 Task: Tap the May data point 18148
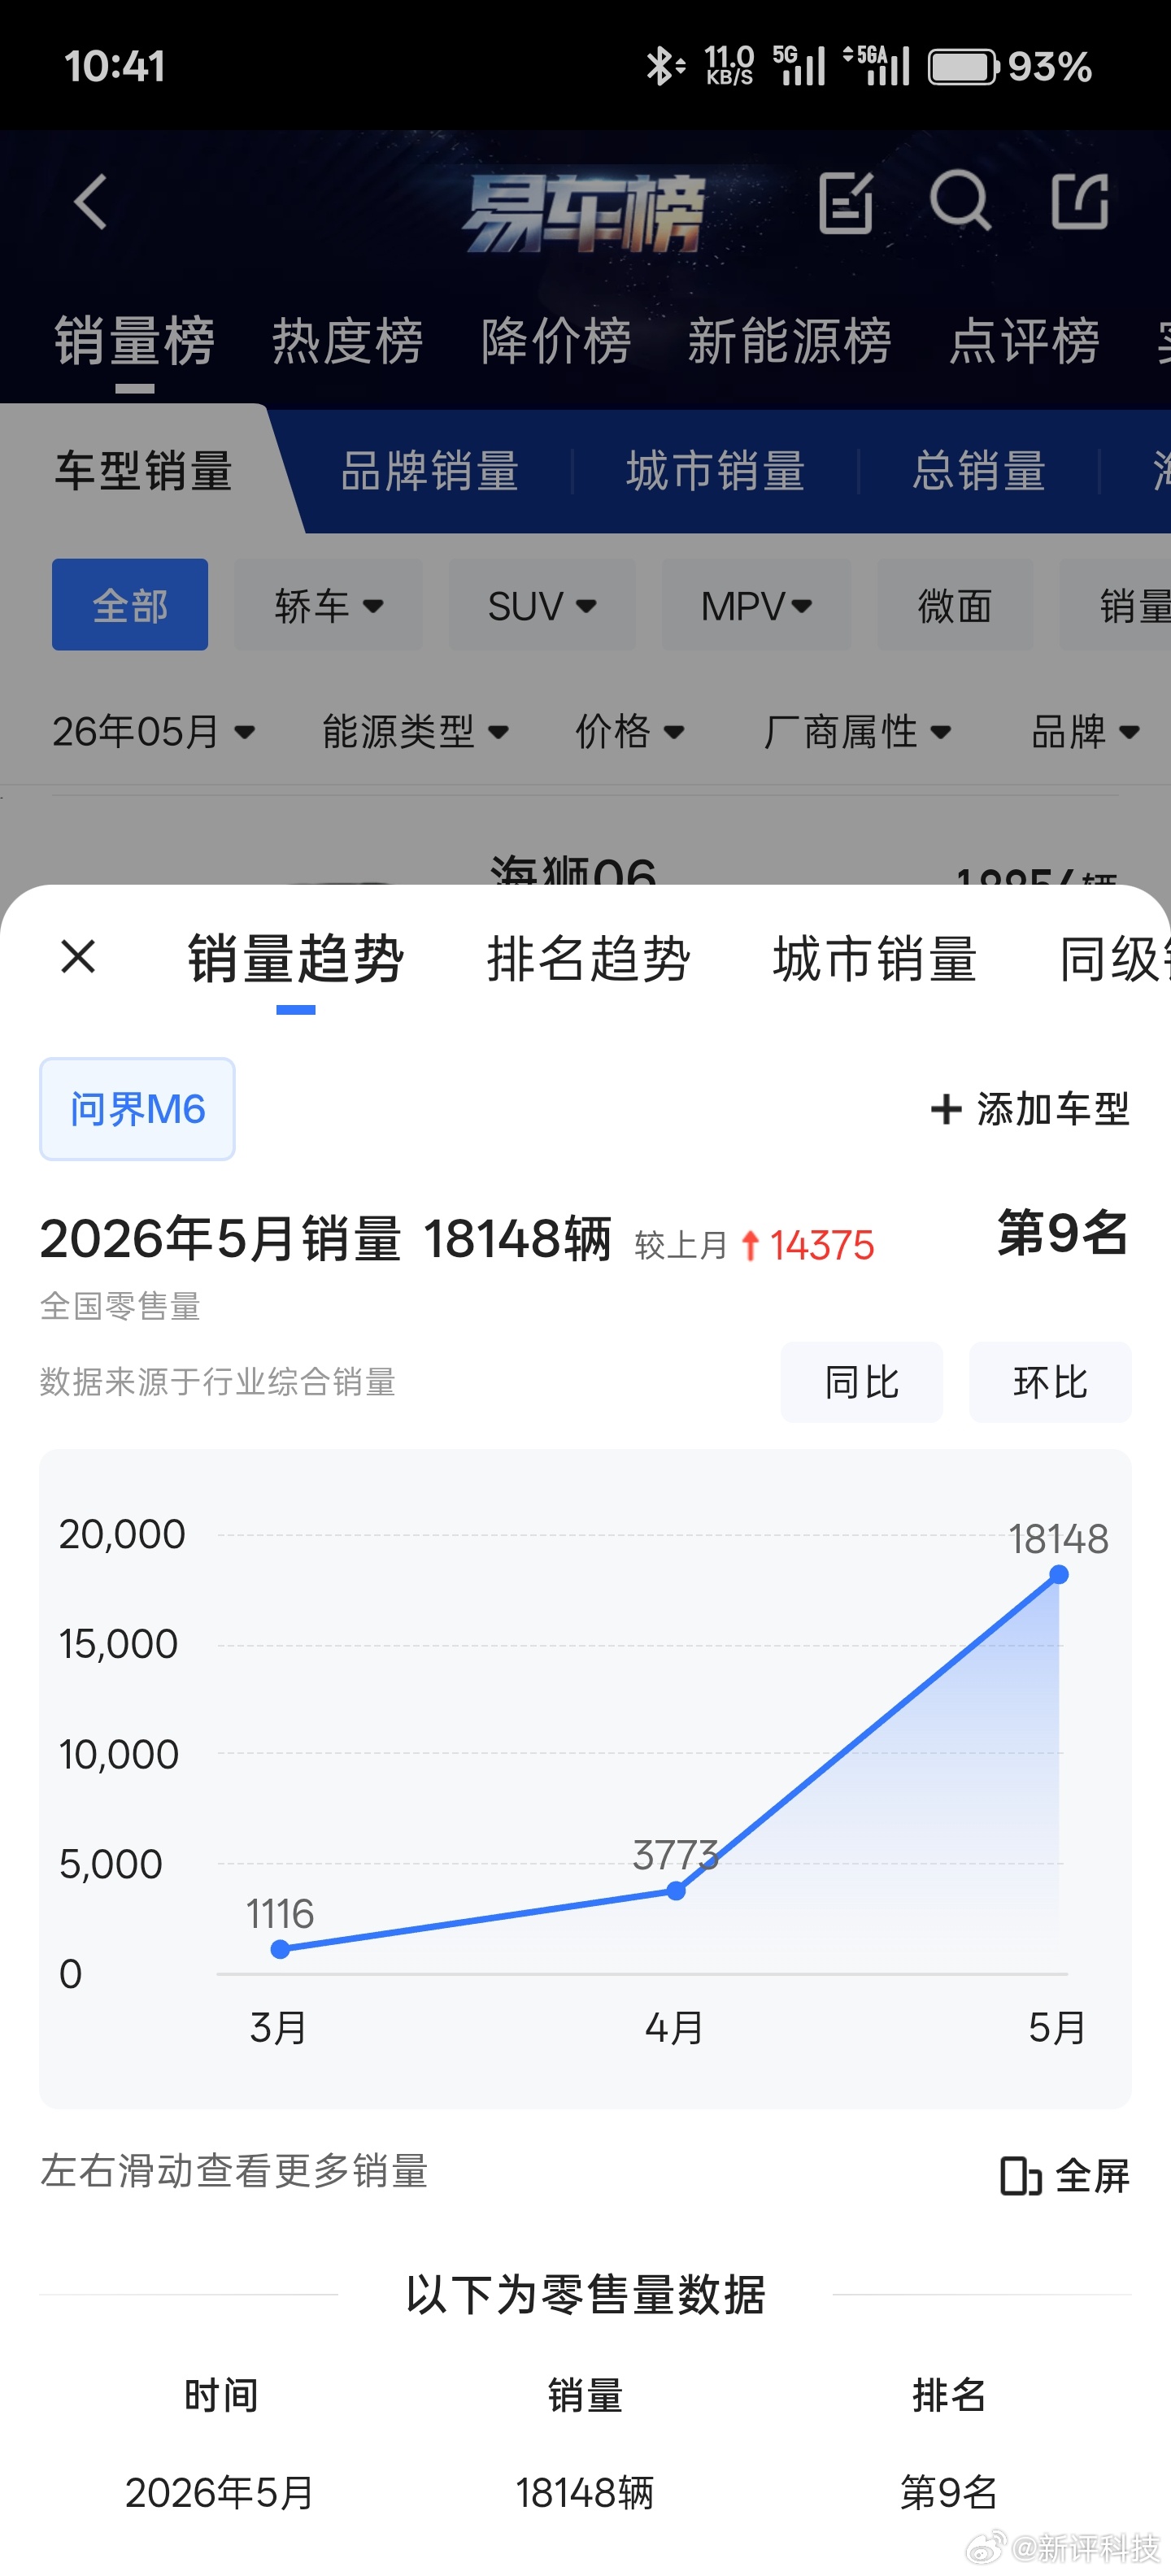pyautogui.click(x=1059, y=1575)
